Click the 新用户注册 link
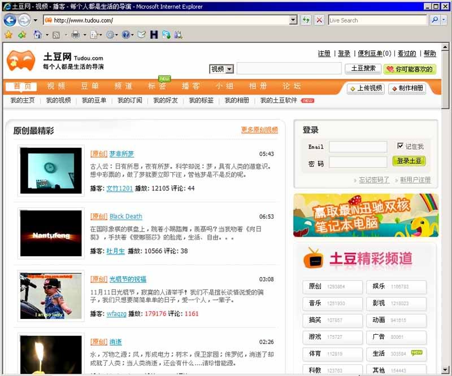The height and width of the screenshot is (376, 452). (415, 180)
